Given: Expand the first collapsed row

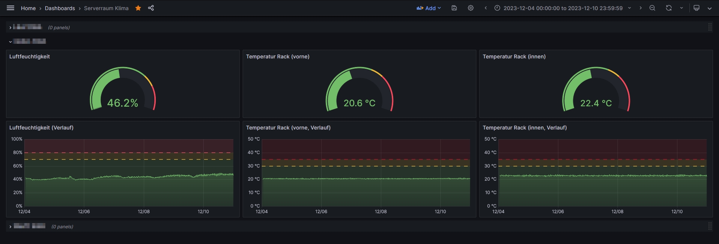Looking at the screenshot, I should (x=10, y=27).
